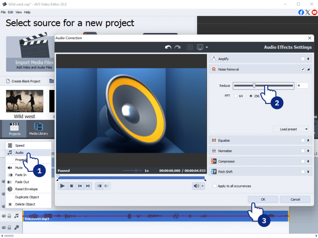Hide the microphone track eye toggle
Screen dimensions: 318x238
click(4, 228)
